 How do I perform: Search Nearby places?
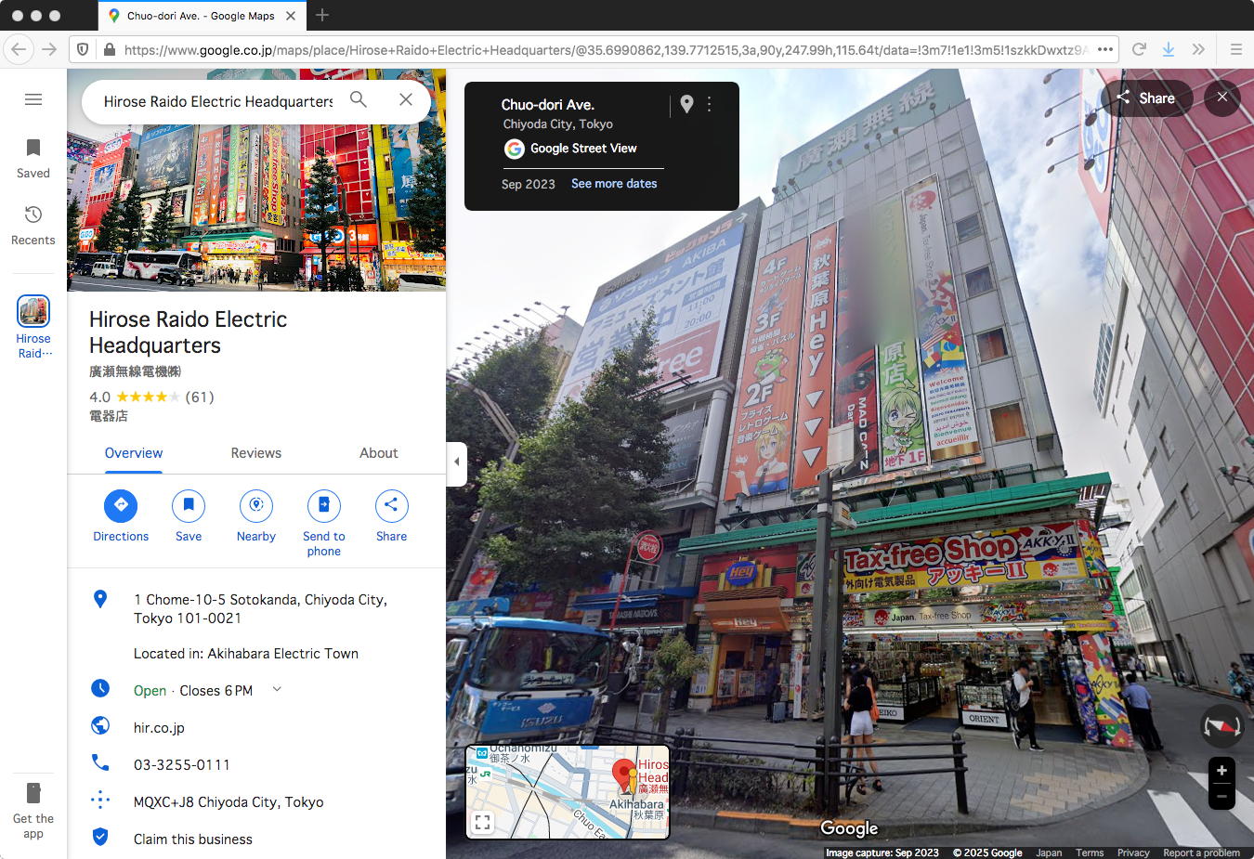click(256, 515)
